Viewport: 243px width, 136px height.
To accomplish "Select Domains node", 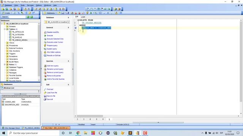I will [x=12, y=26].
